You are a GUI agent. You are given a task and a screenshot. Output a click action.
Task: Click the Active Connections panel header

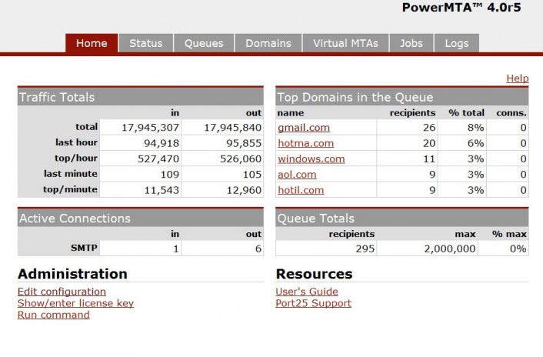[x=141, y=219]
